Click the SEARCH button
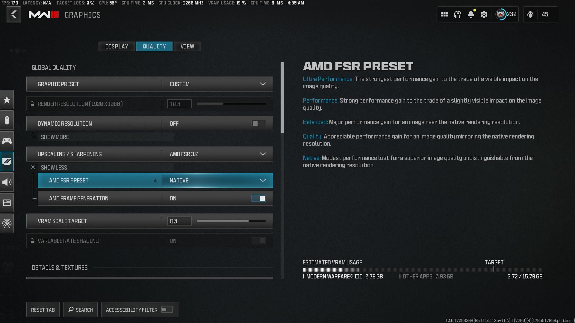Screen dimensions: 575x323 pos(80,310)
